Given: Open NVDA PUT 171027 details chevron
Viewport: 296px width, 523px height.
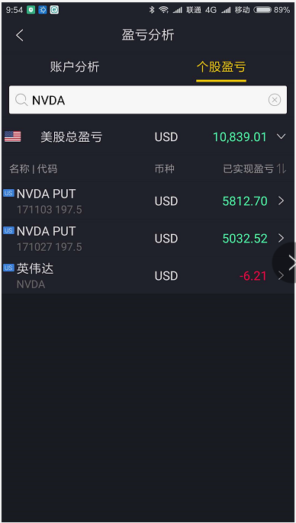Looking at the screenshot, I should coord(281,238).
